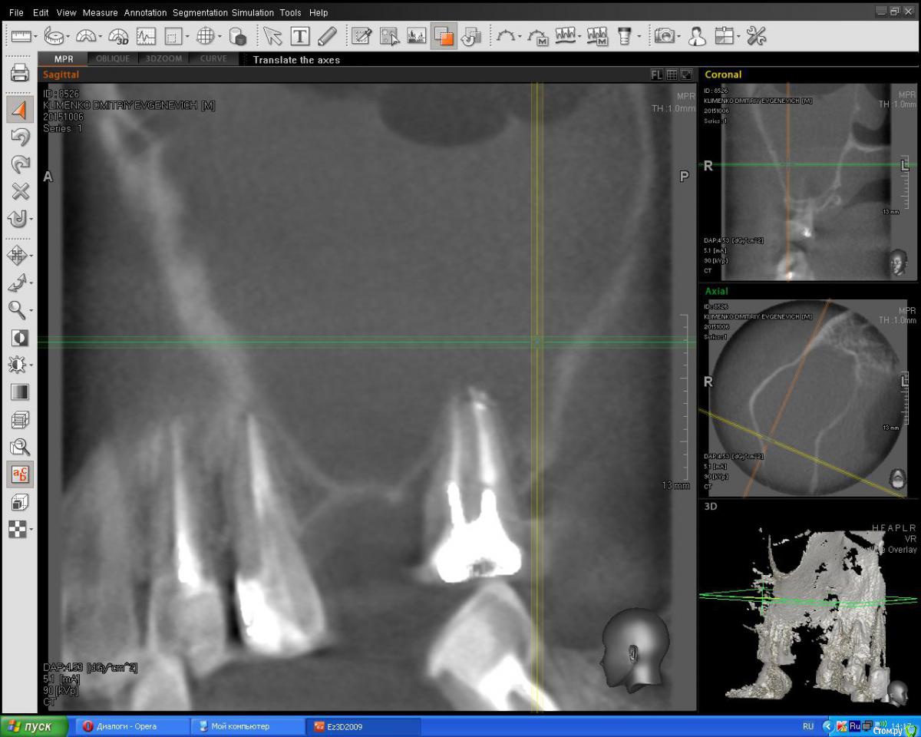Expand the camera capture dropdown arrow
921x737 pixels.
pyautogui.click(x=680, y=37)
